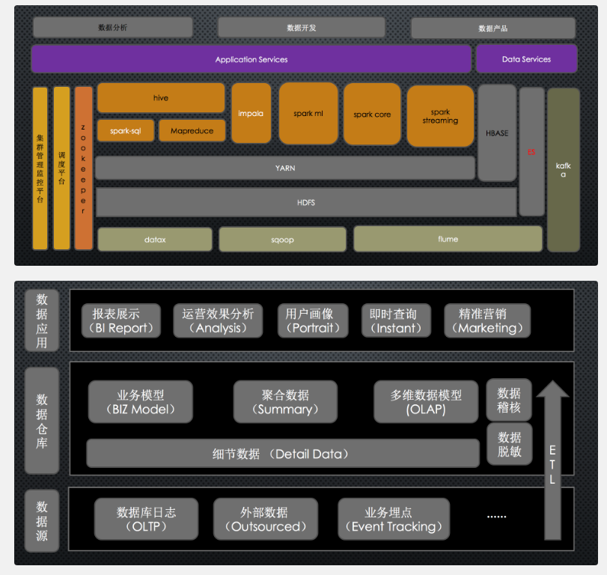607x575 pixels.
Task: Click the kafka column
Action: tap(564, 170)
